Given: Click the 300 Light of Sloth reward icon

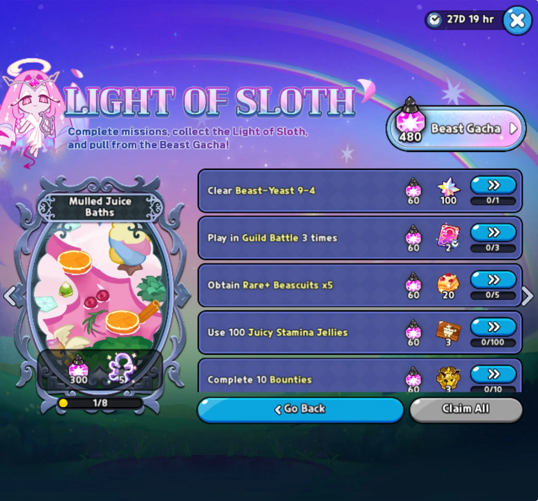Looking at the screenshot, I should (x=78, y=370).
